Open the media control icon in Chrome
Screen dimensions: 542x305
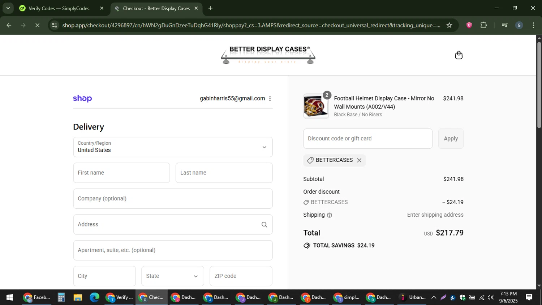point(505,25)
